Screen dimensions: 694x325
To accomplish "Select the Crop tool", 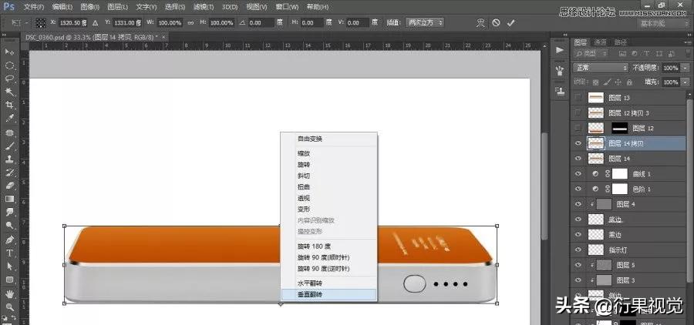I will click(x=10, y=105).
